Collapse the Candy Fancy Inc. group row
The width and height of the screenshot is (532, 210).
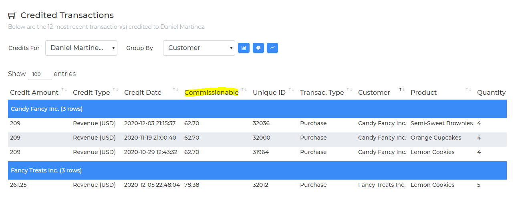coord(257,109)
